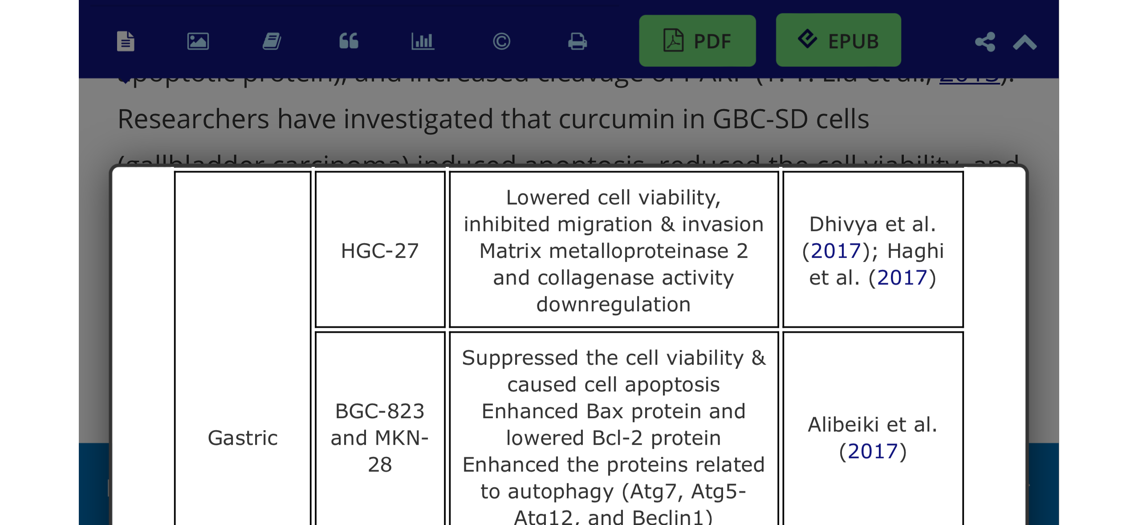
Task: Open the full text document icon
Action: click(126, 41)
